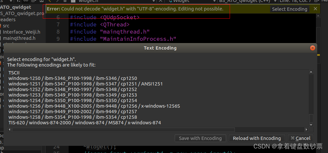
Task: Click the encoding list scroll-left arrow
Action: click(x=9, y=130)
